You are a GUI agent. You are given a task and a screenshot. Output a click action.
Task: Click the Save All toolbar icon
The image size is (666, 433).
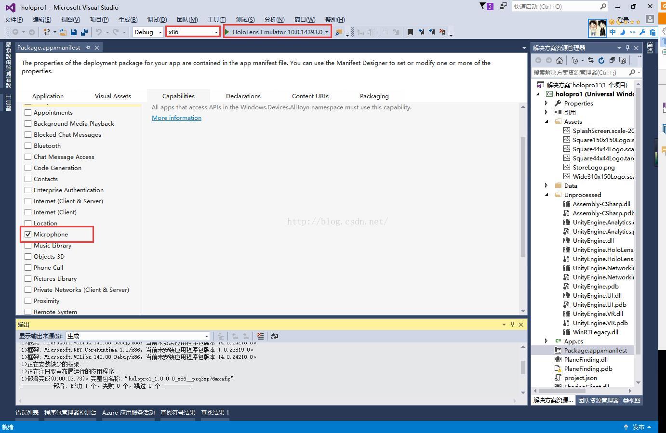coord(84,32)
